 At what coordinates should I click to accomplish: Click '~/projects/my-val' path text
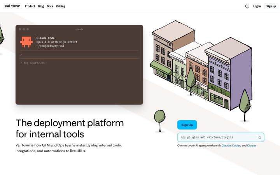50,46
